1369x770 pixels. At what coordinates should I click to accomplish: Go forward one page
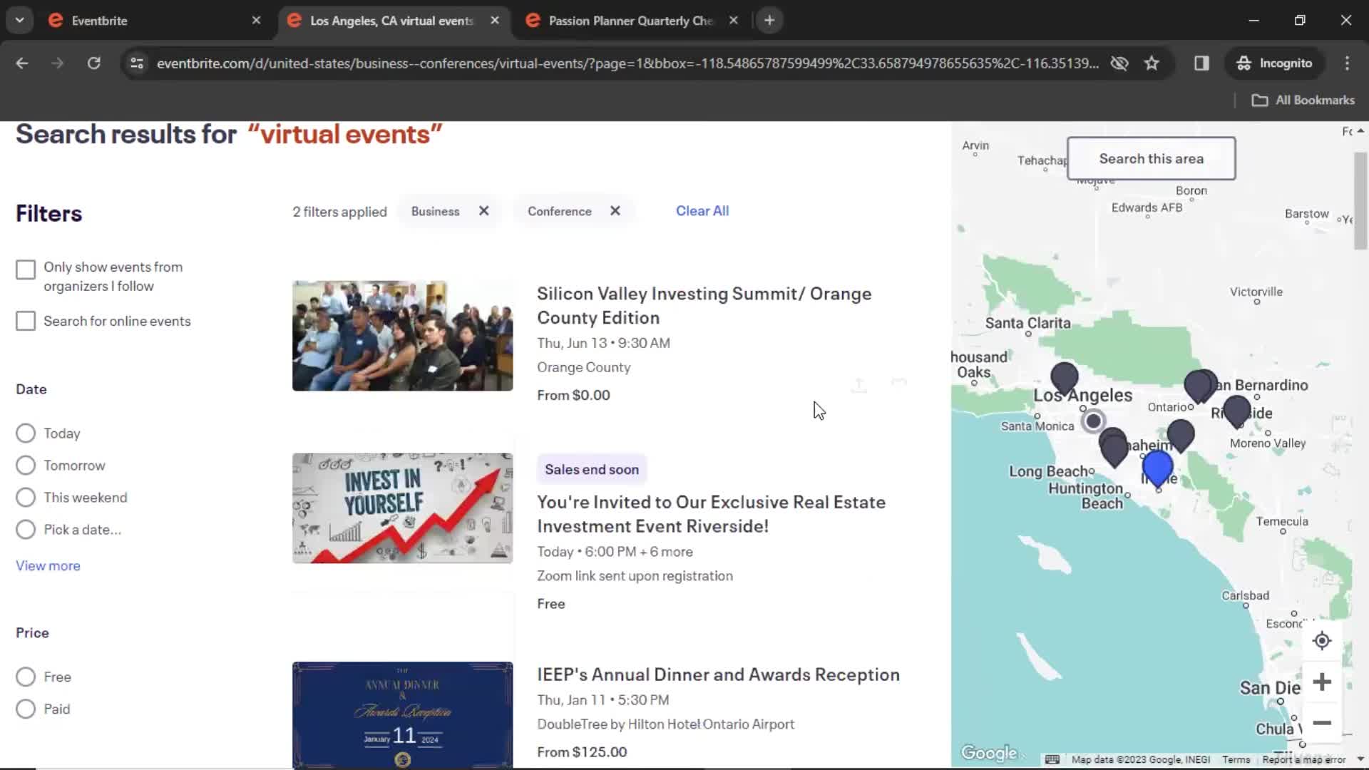tap(58, 63)
